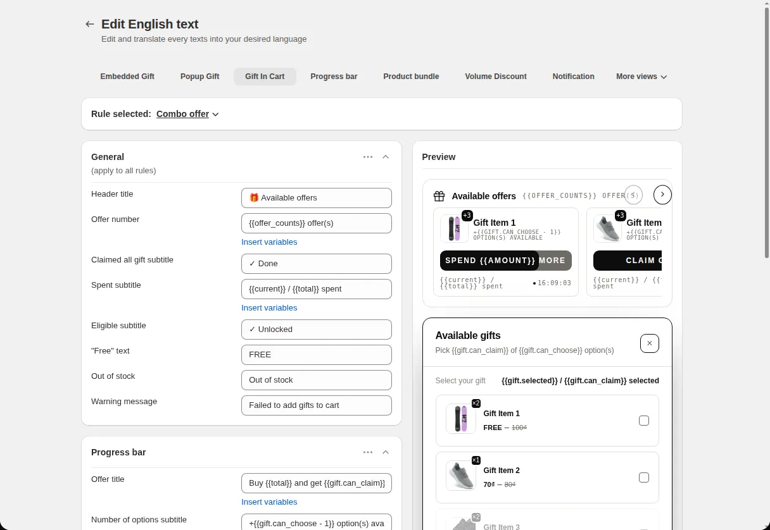
Task: Open the Product bundle tab
Action: coord(411,77)
